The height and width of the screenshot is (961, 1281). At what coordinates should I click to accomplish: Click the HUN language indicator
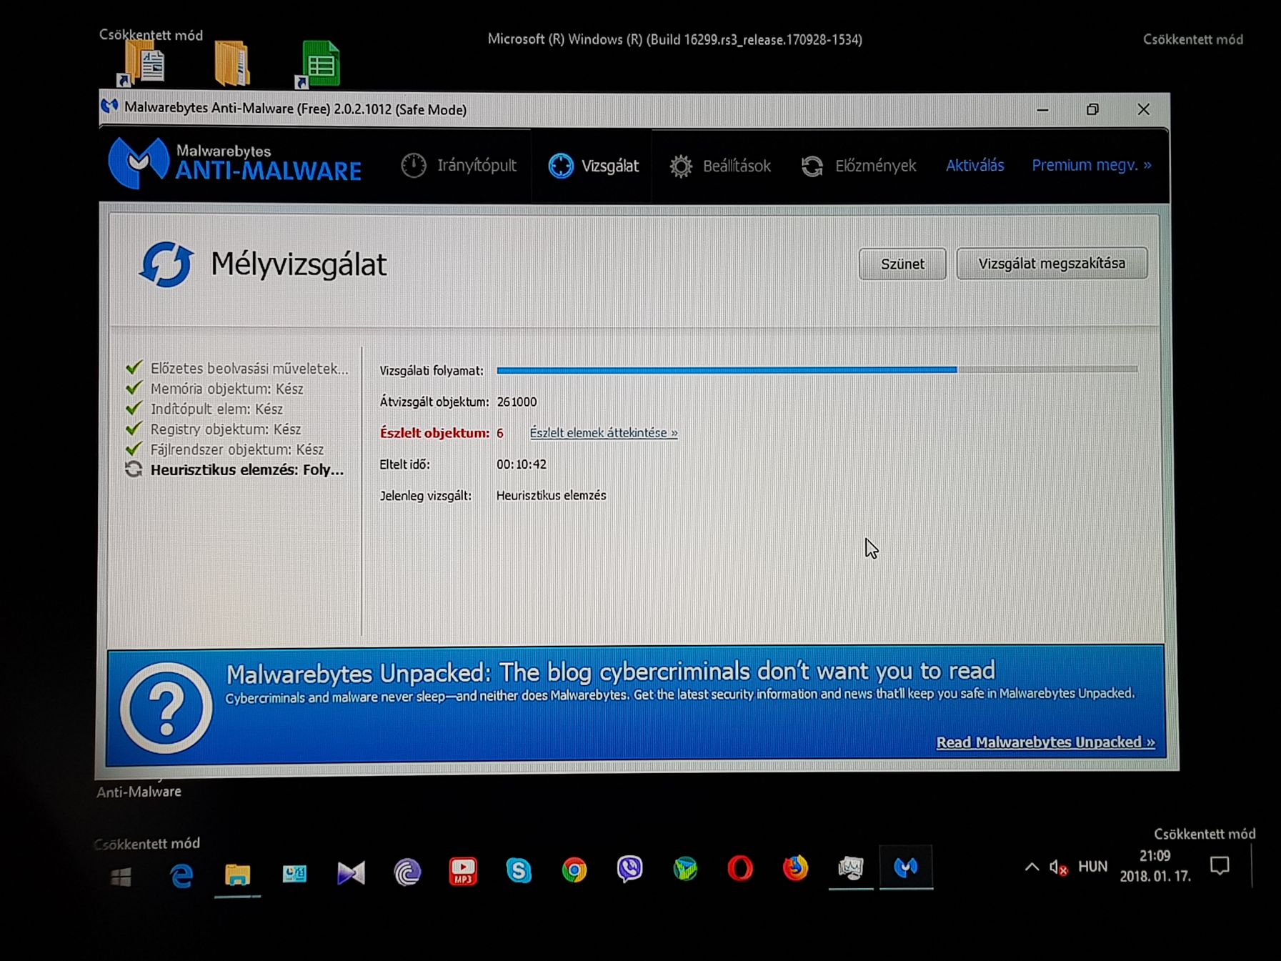pyautogui.click(x=1092, y=867)
